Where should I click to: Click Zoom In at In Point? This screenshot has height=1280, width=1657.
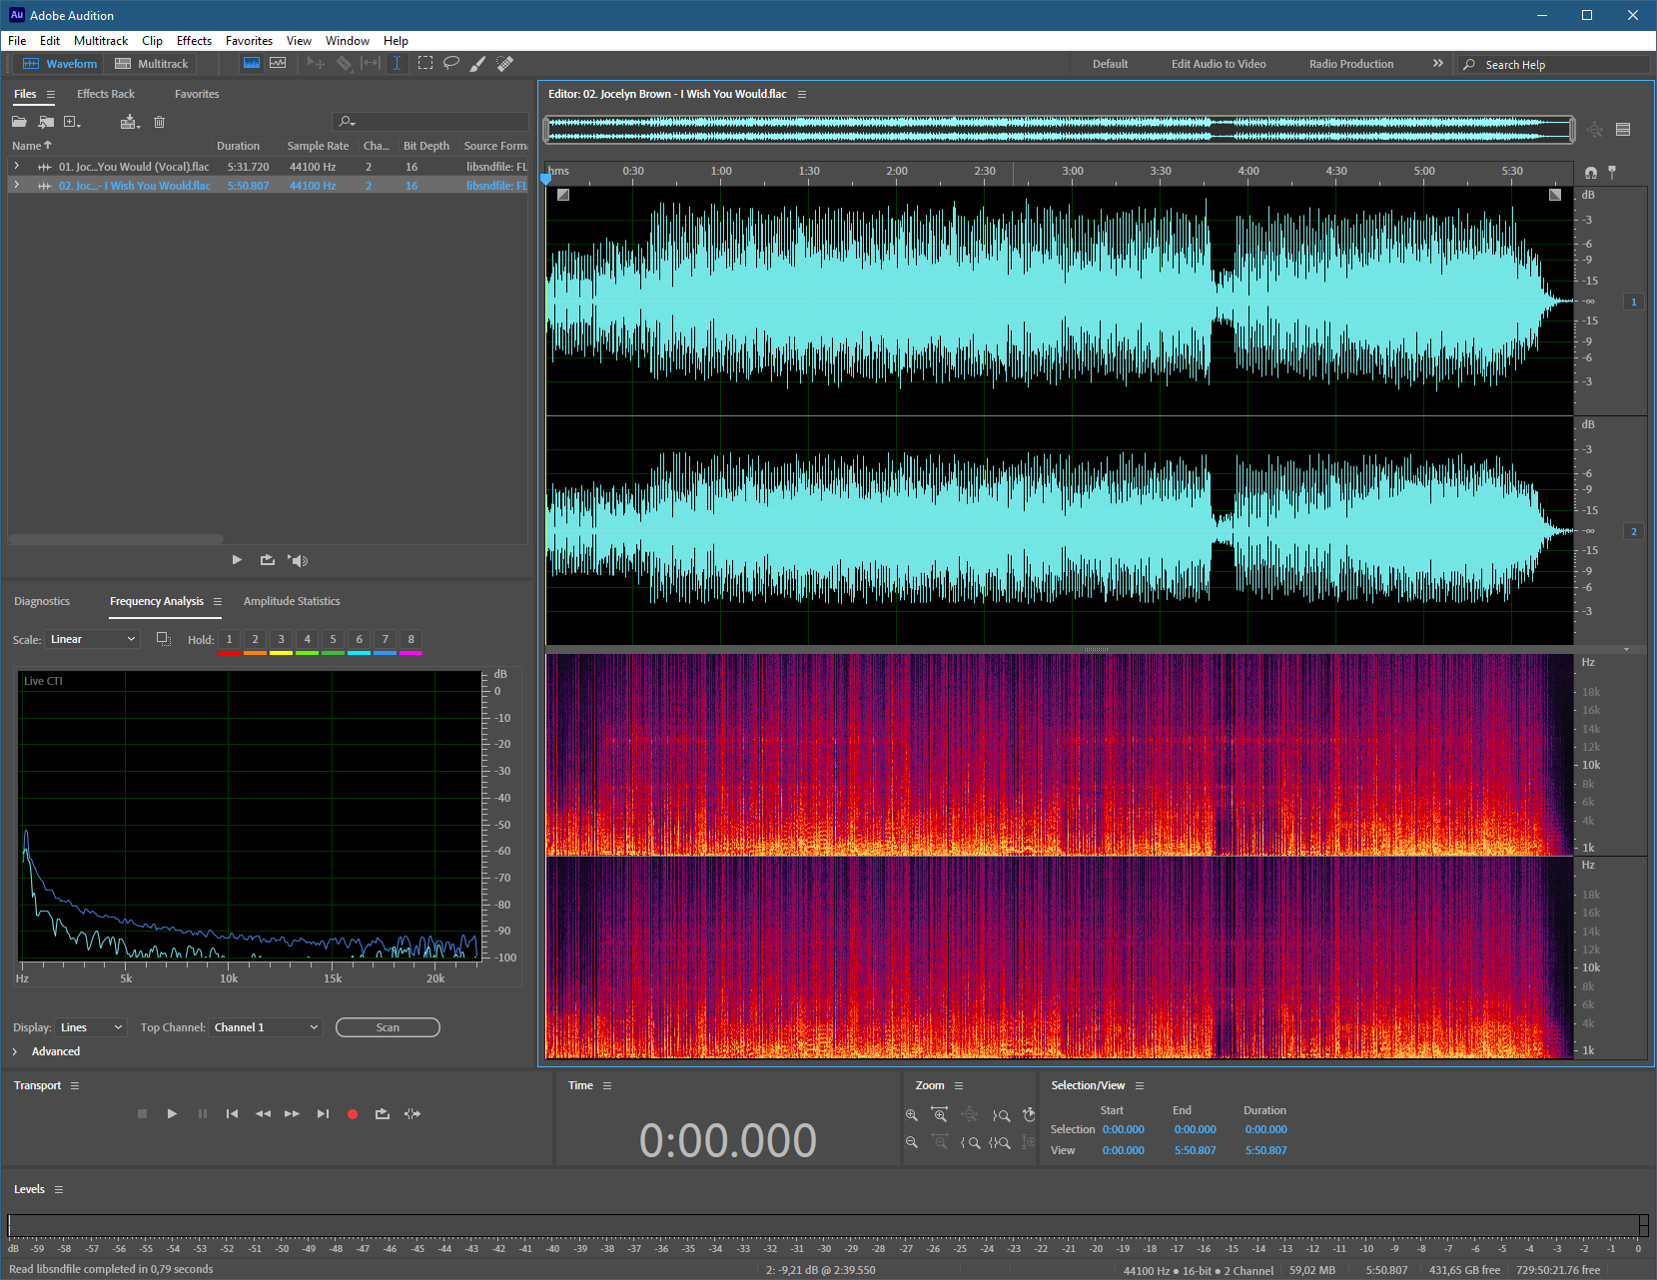(970, 1142)
